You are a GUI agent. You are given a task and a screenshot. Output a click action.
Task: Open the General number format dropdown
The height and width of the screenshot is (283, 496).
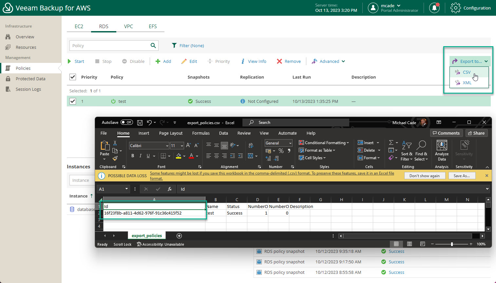290,143
